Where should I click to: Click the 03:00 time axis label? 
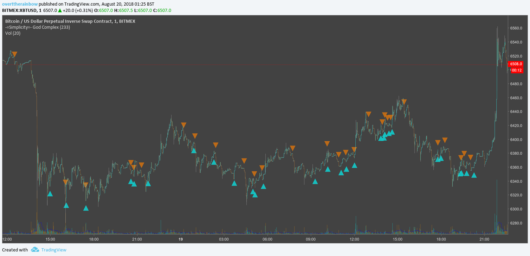224,239
